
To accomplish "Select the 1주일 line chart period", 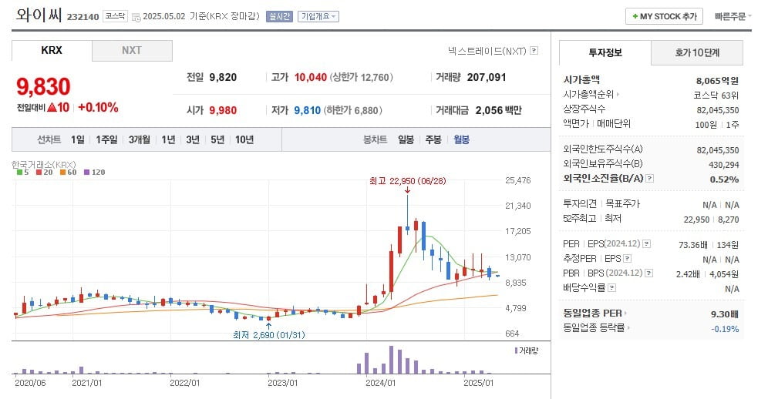I will pyautogui.click(x=106, y=139).
